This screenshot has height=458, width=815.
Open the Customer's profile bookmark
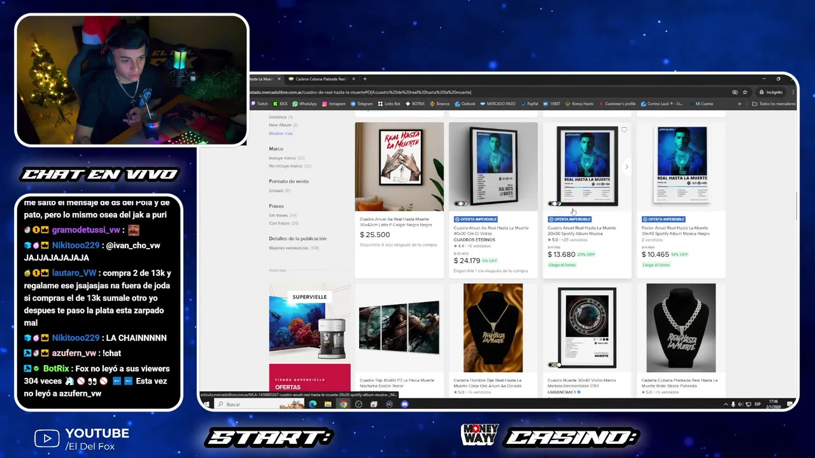pos(617,104)
